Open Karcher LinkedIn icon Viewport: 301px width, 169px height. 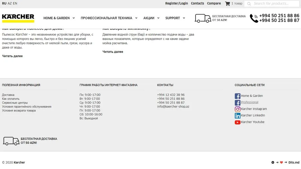237,116
